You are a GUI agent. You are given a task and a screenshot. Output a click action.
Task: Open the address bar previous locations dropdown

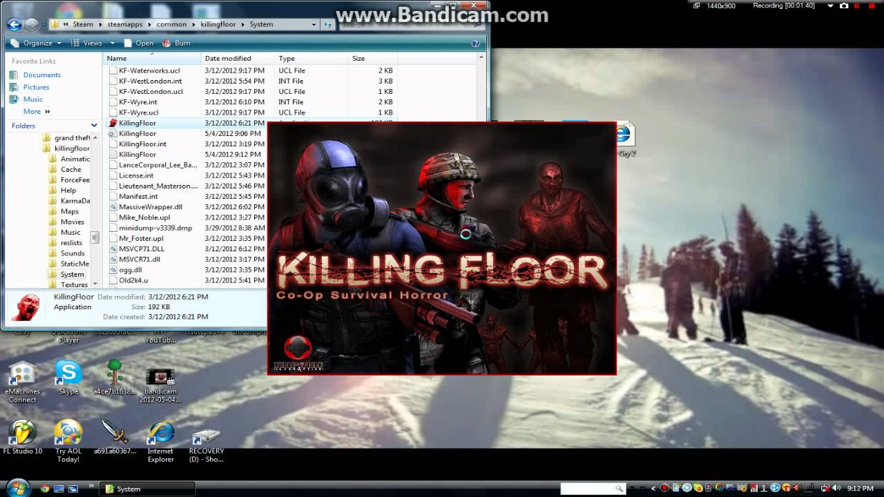tap(314, 24)
